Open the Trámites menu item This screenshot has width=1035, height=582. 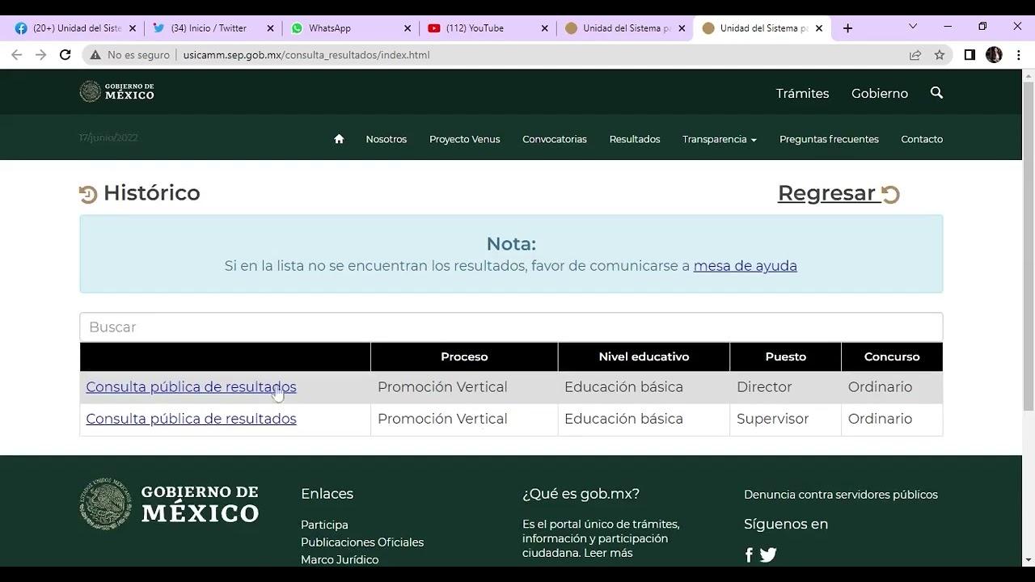pyautogui.click(x=801, y=93)
